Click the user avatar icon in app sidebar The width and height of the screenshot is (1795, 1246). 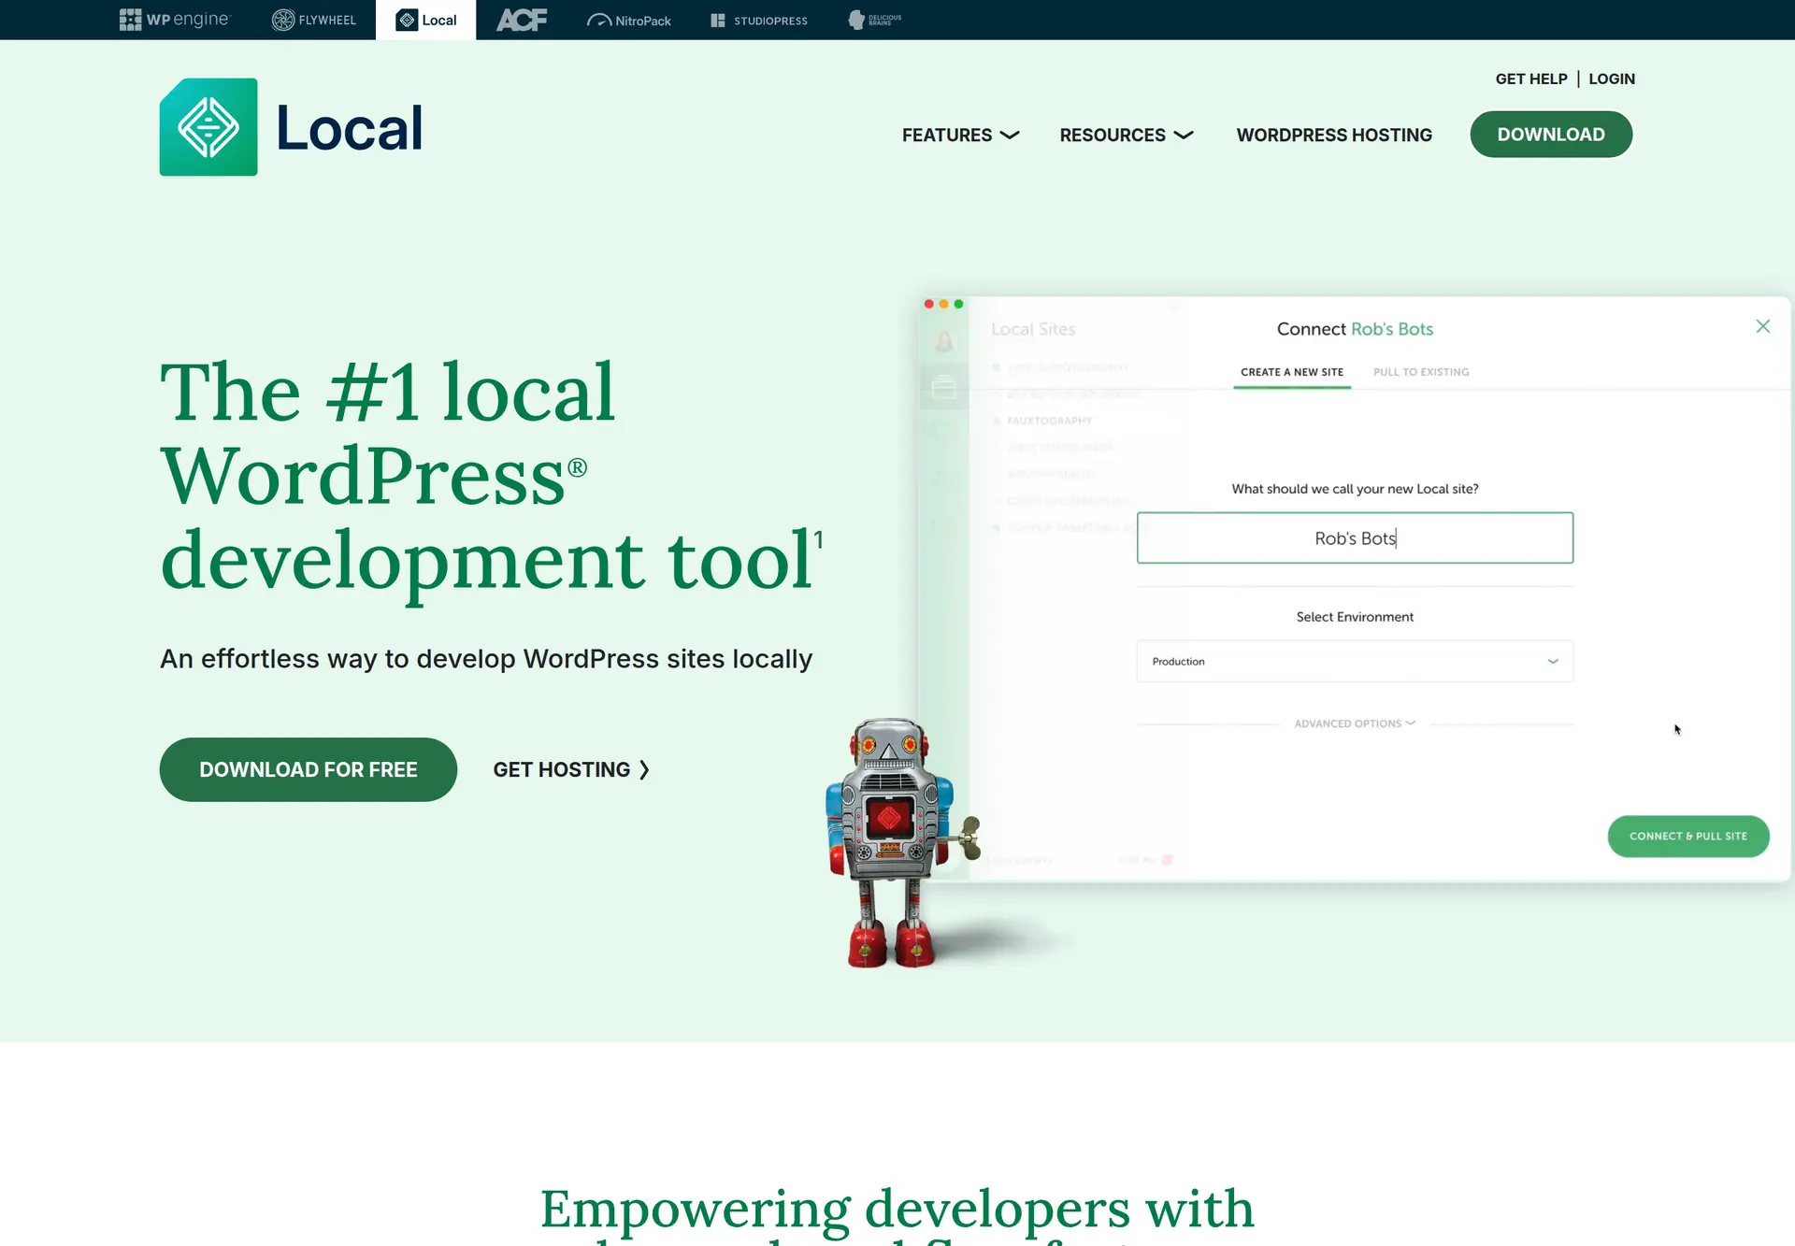click(x=944, y=342)
